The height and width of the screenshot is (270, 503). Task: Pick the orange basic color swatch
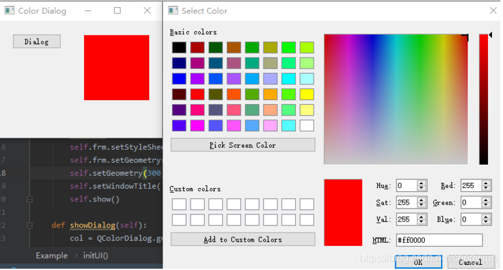270,94
